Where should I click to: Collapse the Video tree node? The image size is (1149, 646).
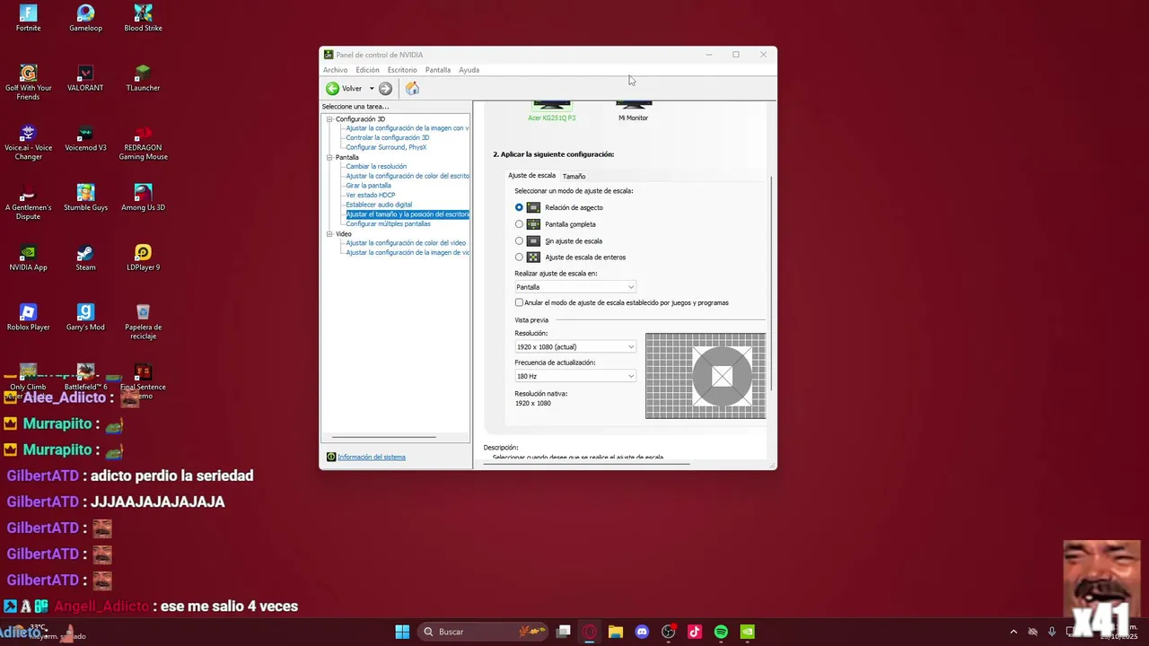329,233
